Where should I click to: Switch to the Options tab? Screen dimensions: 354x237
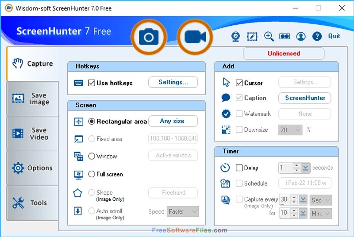pyautogui.click(x=32, y=168)
